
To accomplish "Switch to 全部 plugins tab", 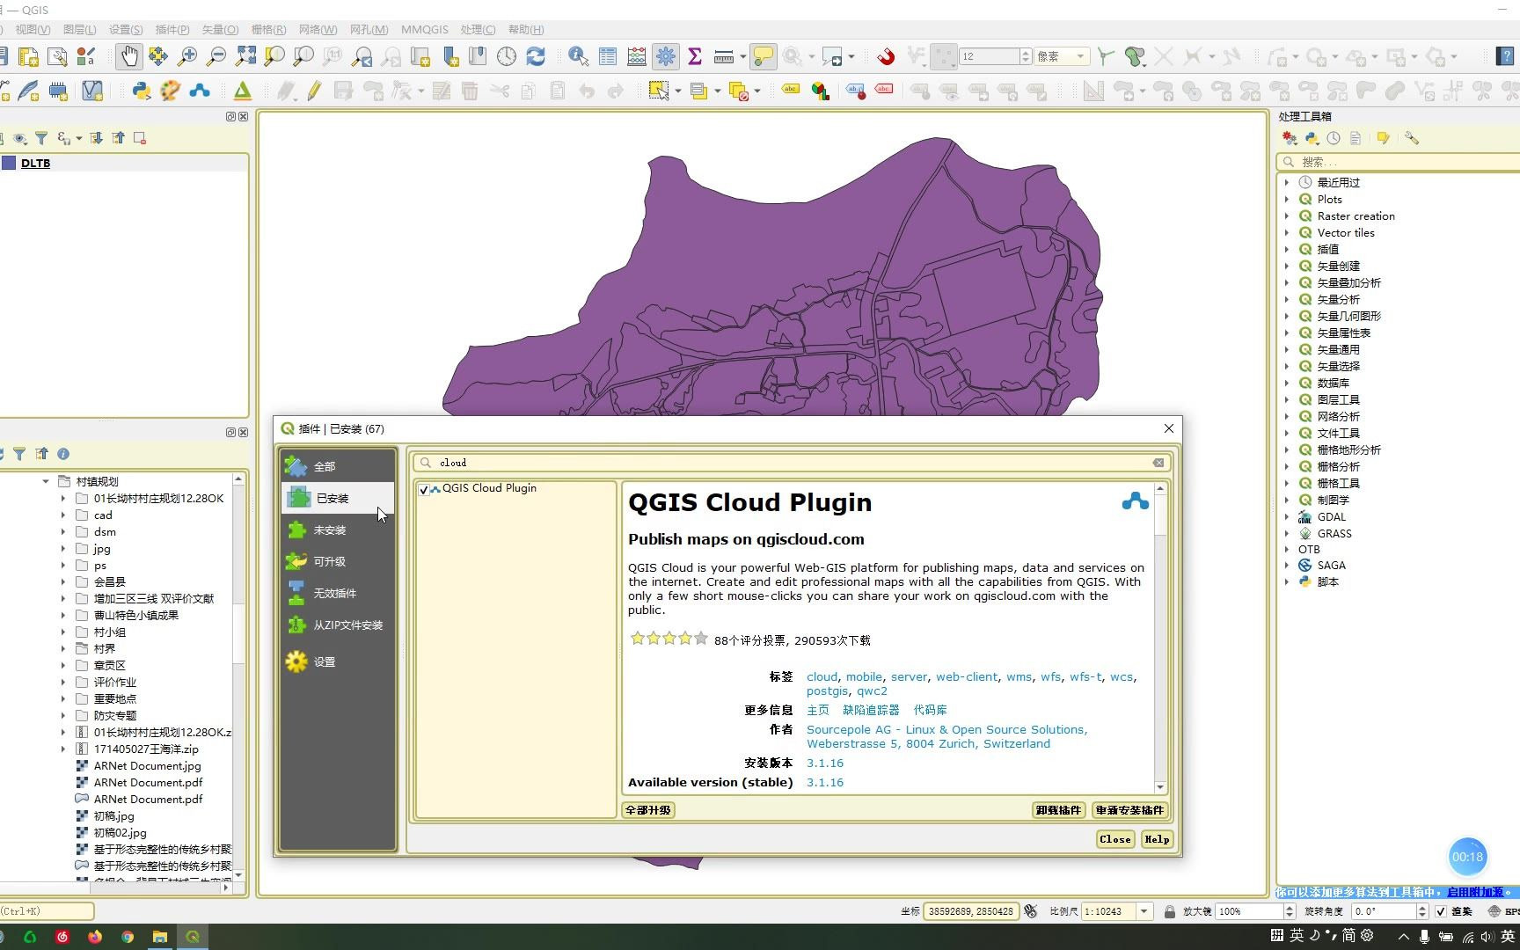I will click(338, 466).
